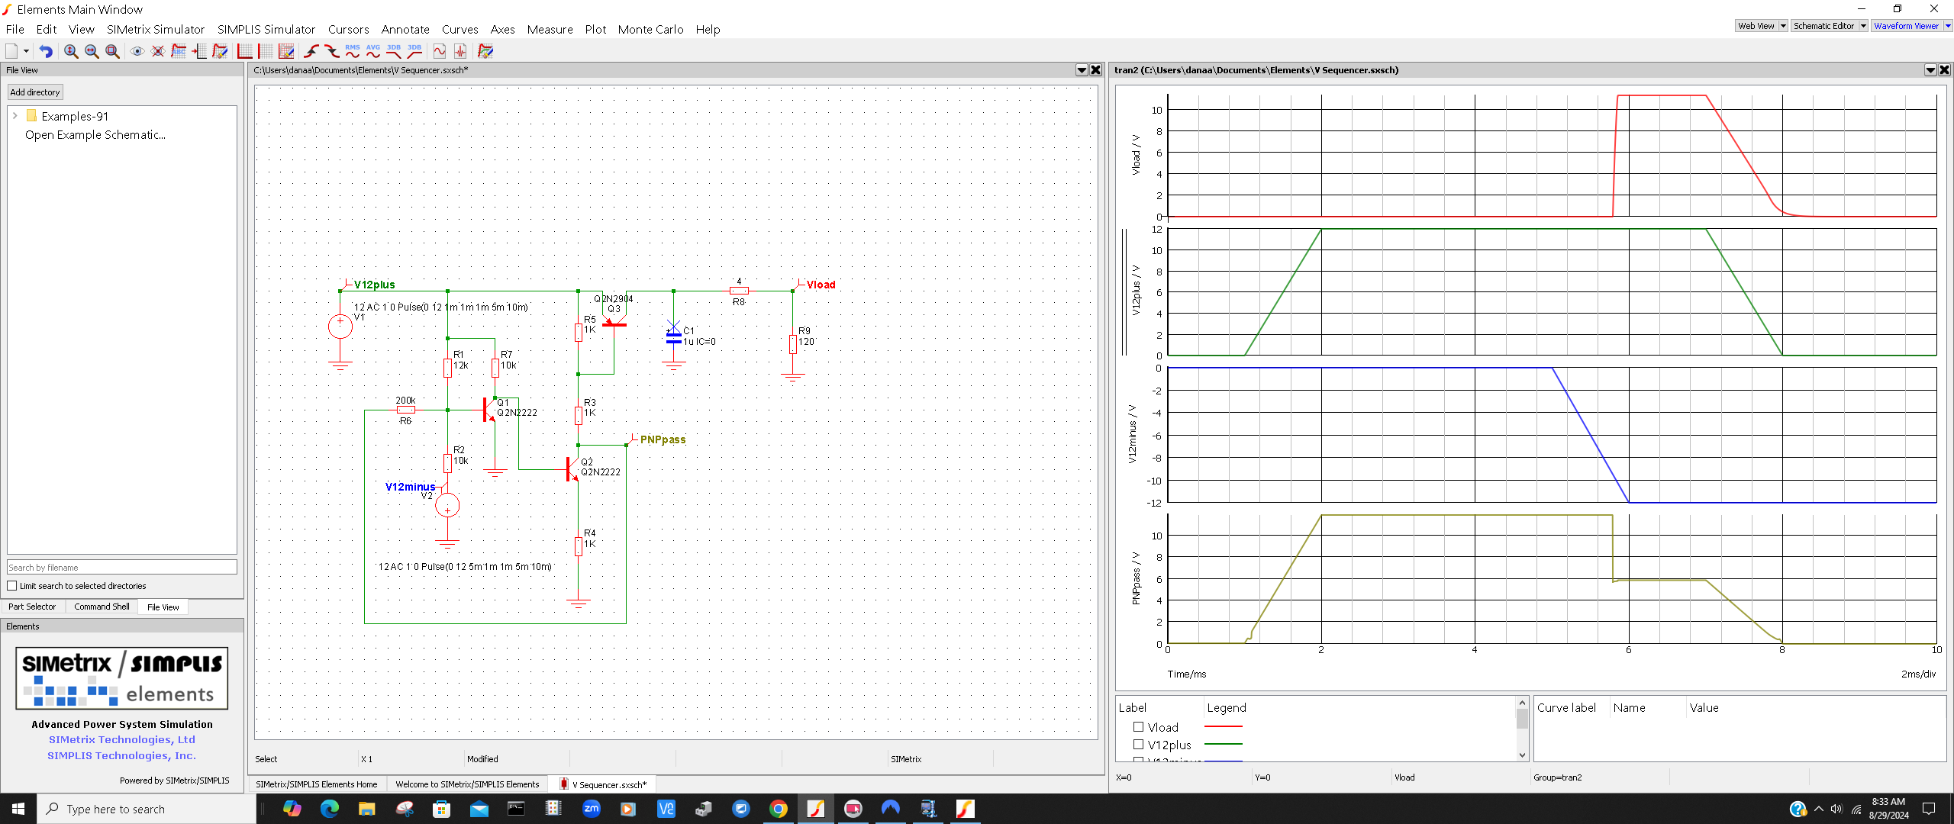The height and width of the screenshot is (824, 1954).
Task: Open the Monte Carlo menu
Action: [x=650, y=29]
